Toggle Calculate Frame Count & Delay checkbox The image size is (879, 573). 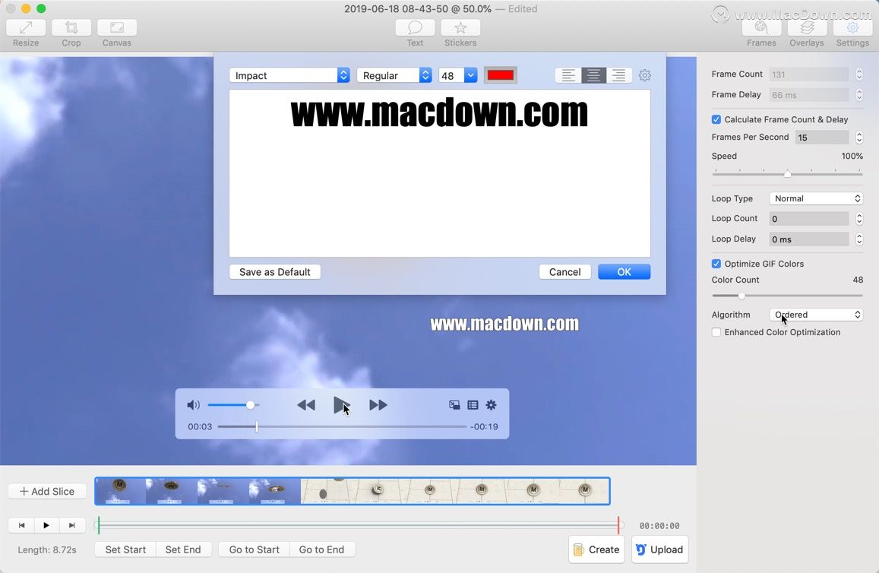click(716, 119)
